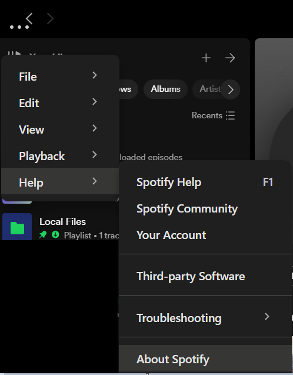Viewport: 293px width, 375px height.
Task: Click the Recents list view icon
Action: [231, 115]
